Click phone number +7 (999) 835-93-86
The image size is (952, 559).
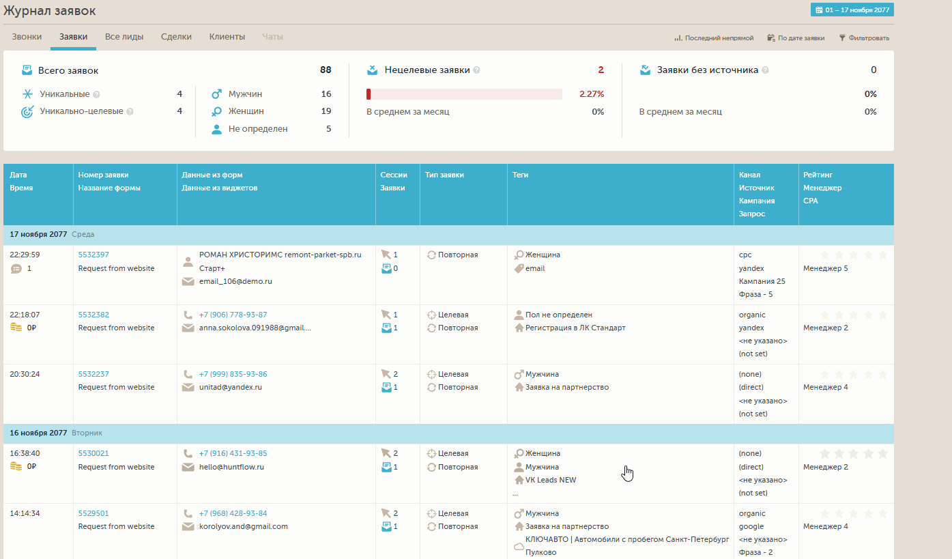233,374
